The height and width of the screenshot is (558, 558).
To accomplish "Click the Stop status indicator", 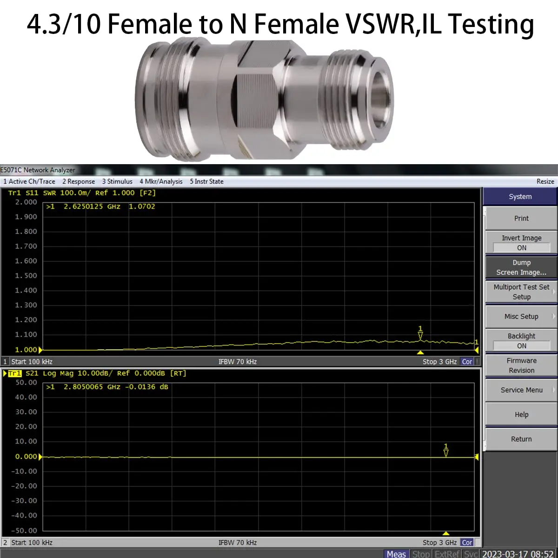I will point(421,554).
